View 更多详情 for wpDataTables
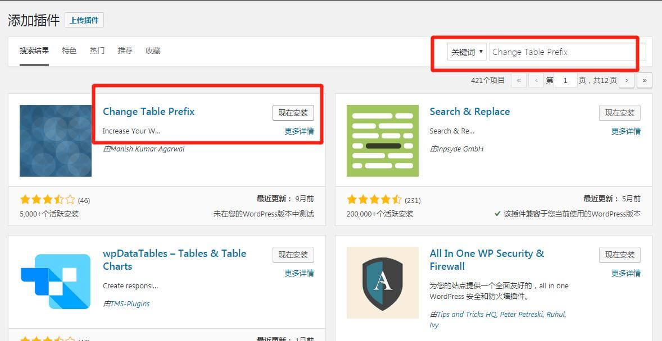The image size is (662, 341). 300,273
